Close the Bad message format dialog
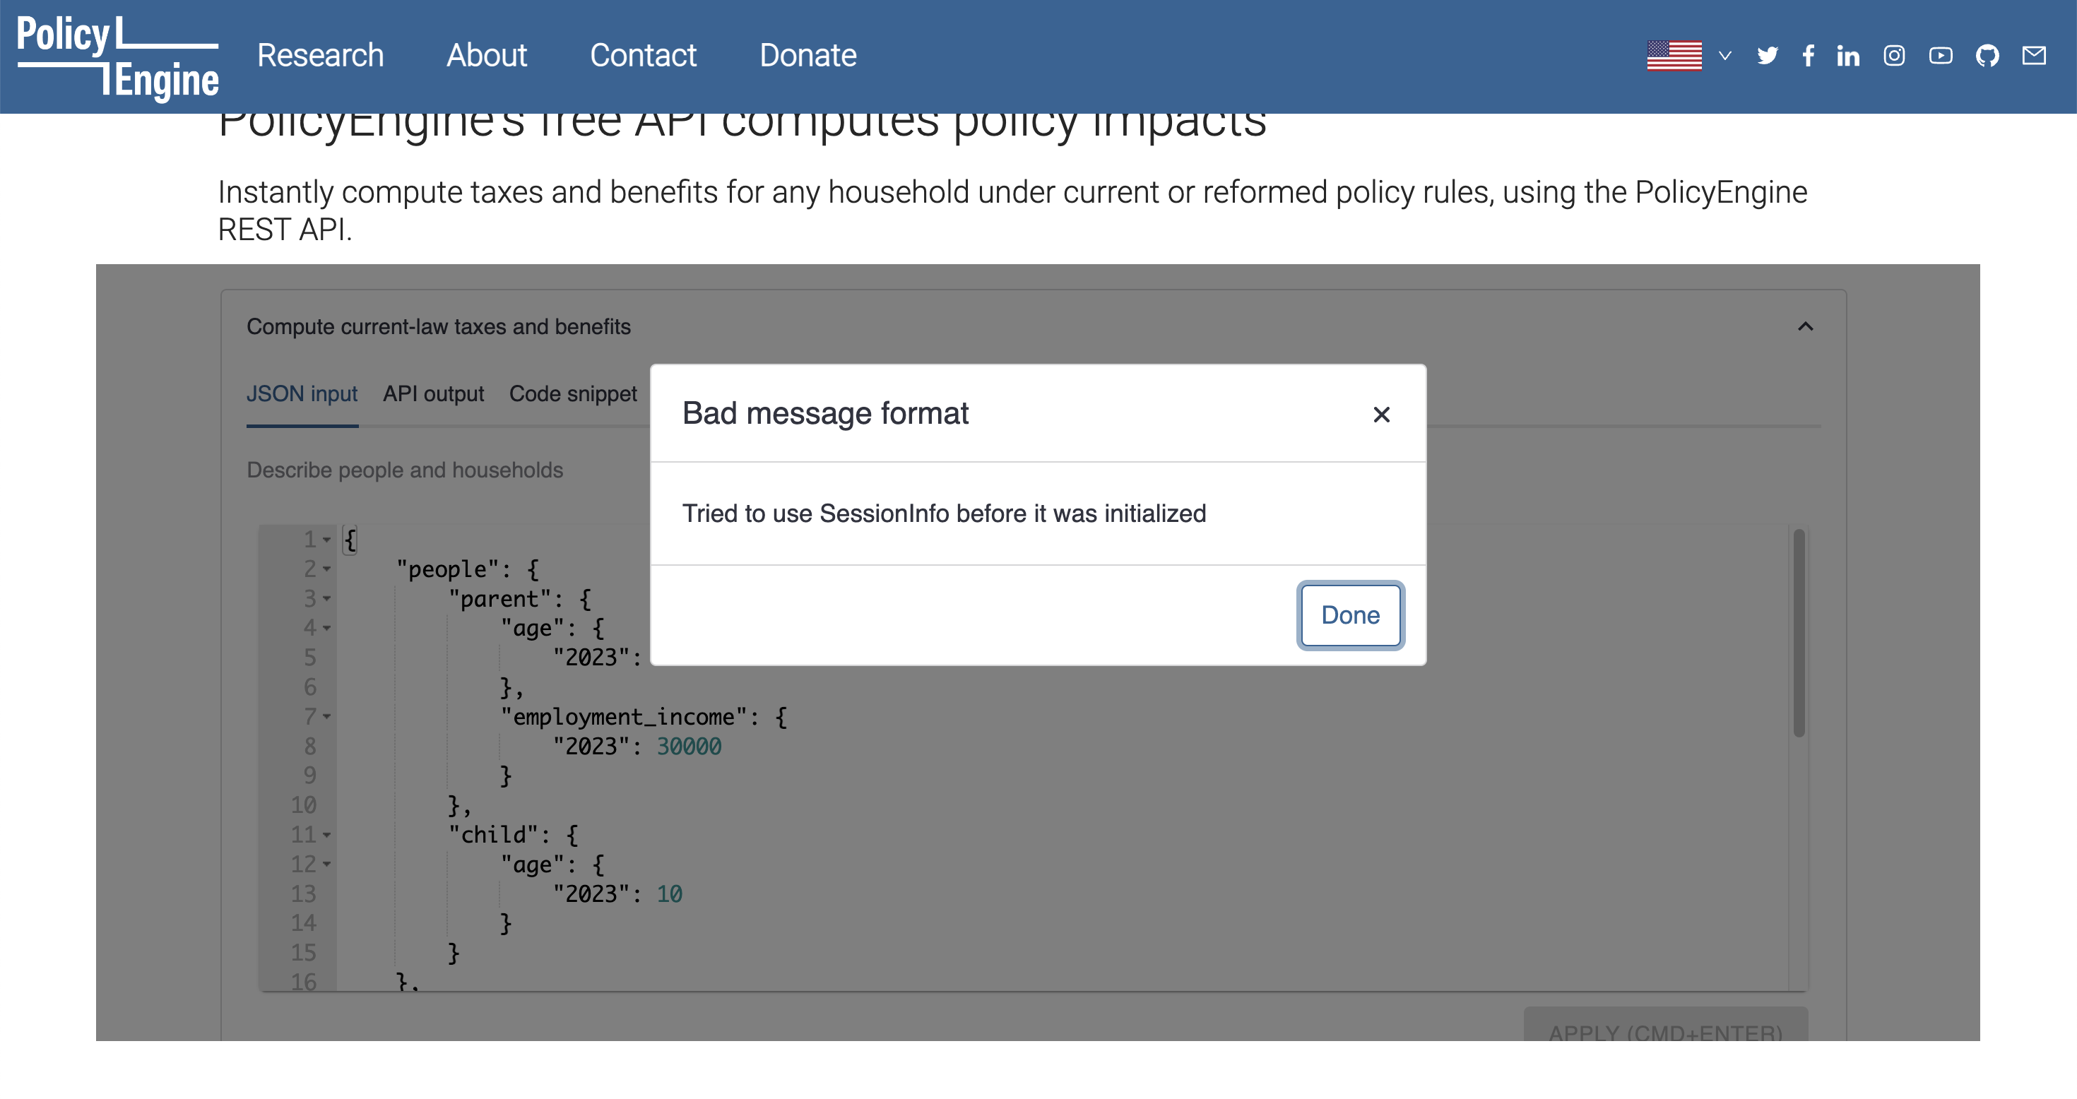Viewport: 2077px width, 1099px height. coord(1382,414)
